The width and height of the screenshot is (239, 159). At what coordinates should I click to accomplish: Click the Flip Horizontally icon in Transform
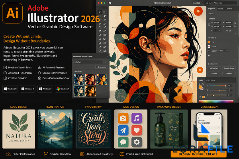point(227,31)
